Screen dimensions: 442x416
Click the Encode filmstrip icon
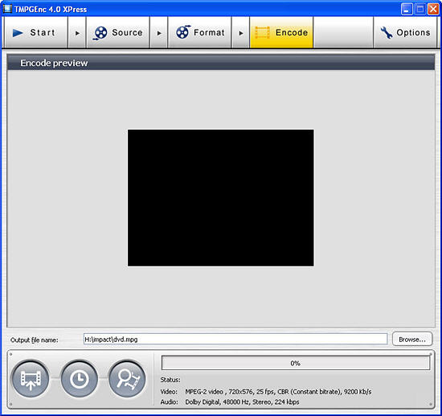click(x=262, y=32)
